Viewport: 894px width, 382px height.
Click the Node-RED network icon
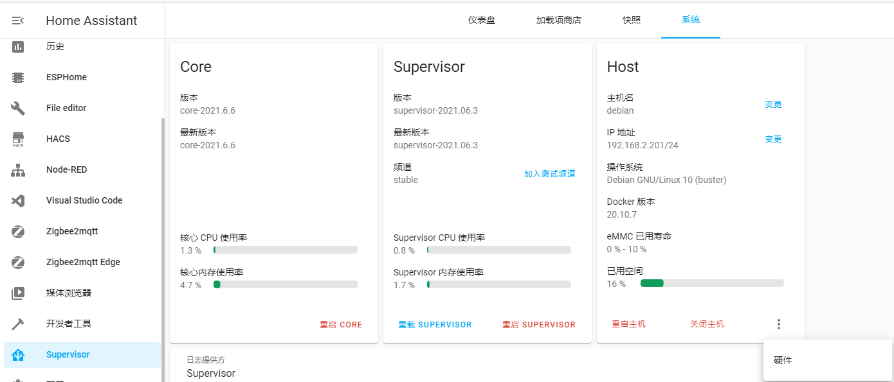pyautogui.click(x=18, y=169)
